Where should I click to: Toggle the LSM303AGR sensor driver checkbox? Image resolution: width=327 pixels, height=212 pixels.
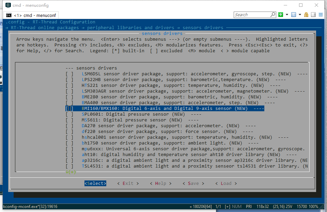[69, 91]
